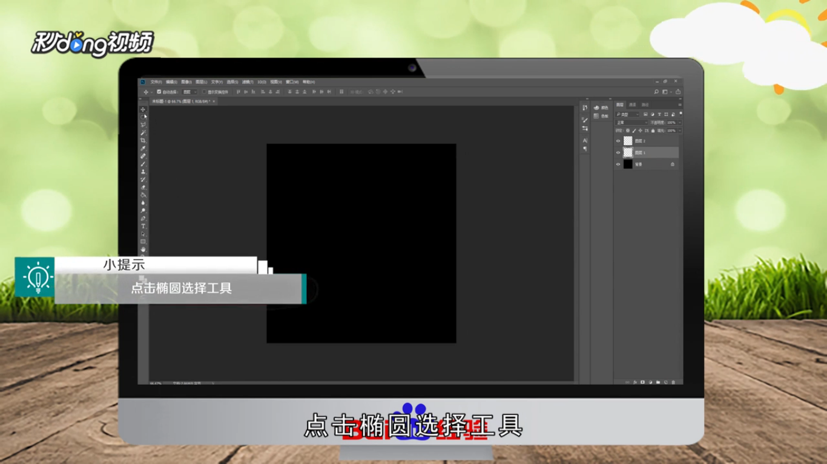Screen dimensions: 827x464
Task: Open the History panel icon
Action: pos(585,108)
